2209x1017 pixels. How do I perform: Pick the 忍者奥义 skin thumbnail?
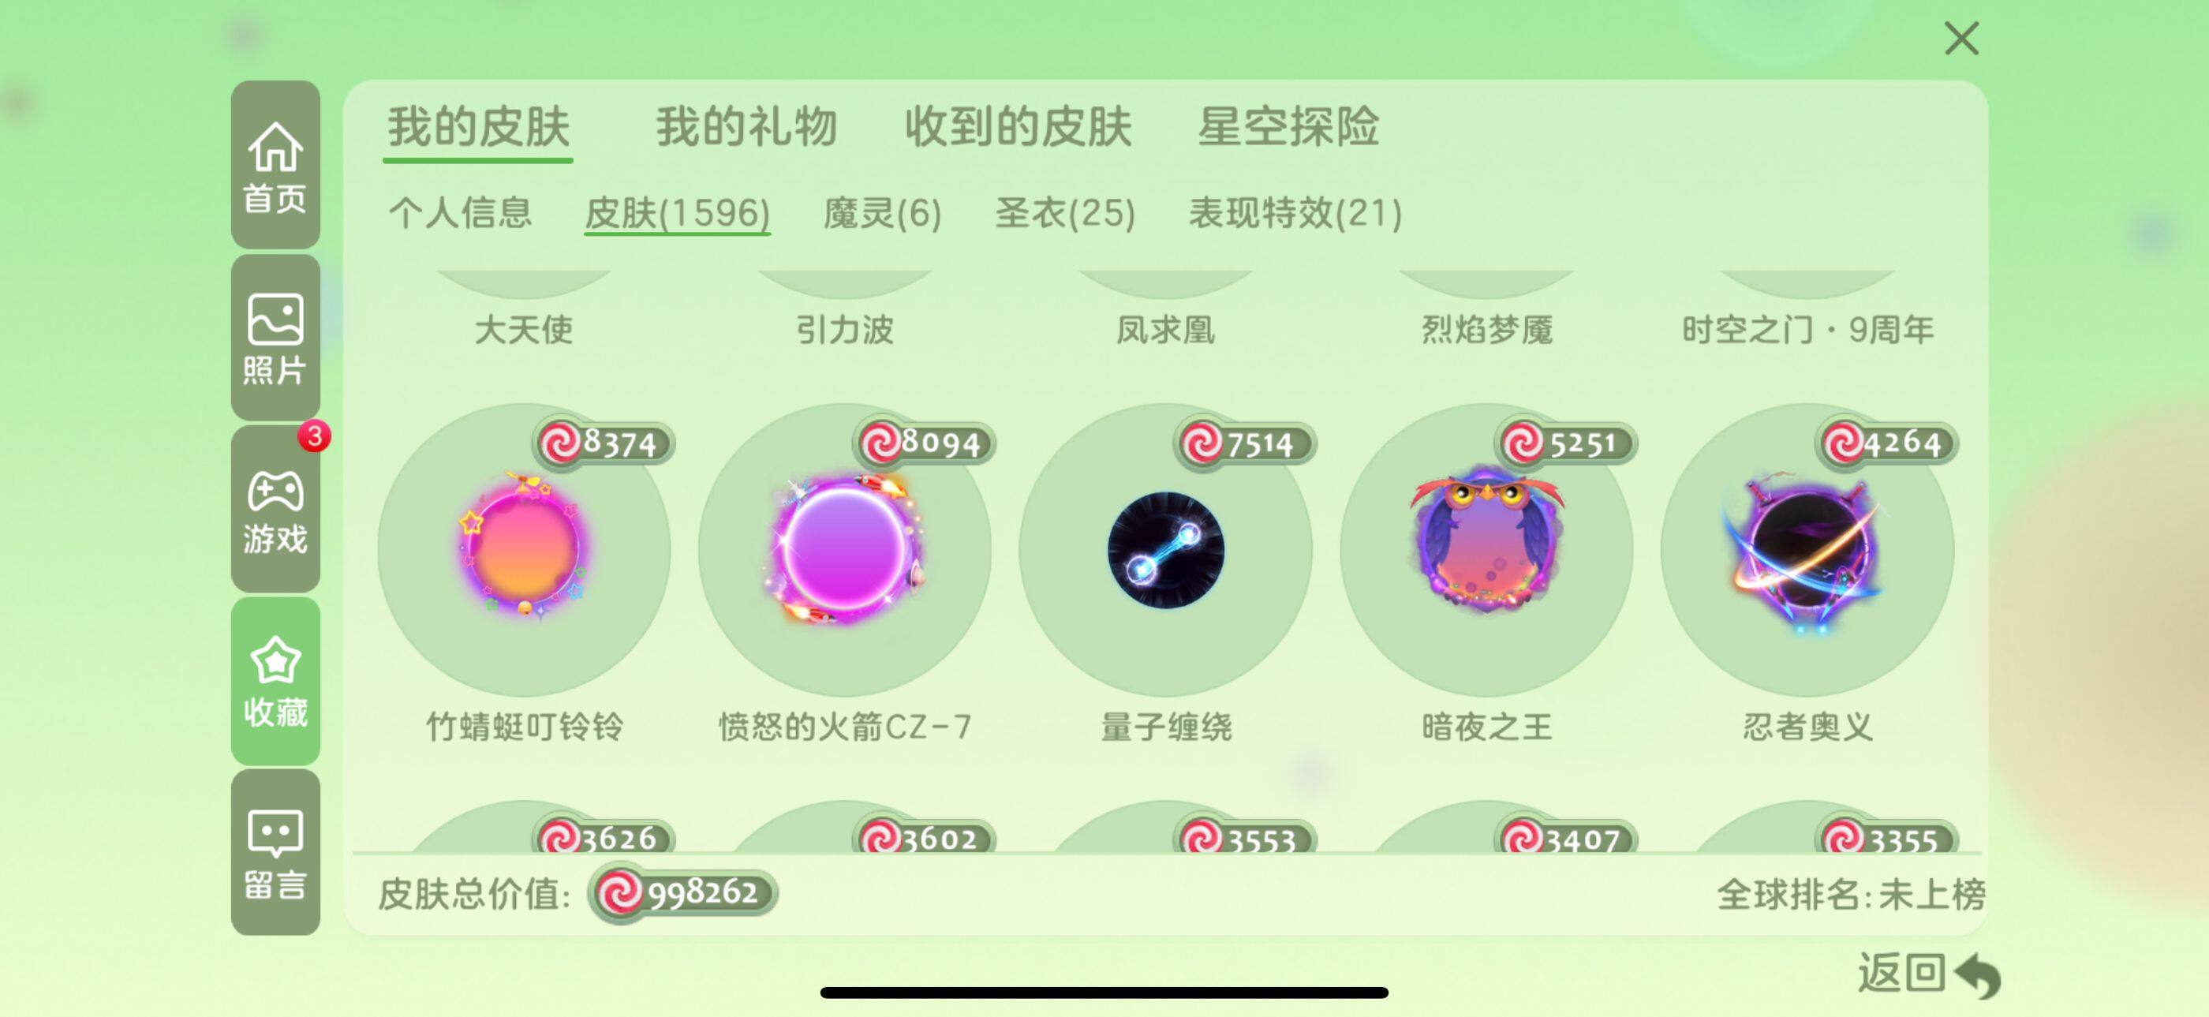[x=1807, y=549]
